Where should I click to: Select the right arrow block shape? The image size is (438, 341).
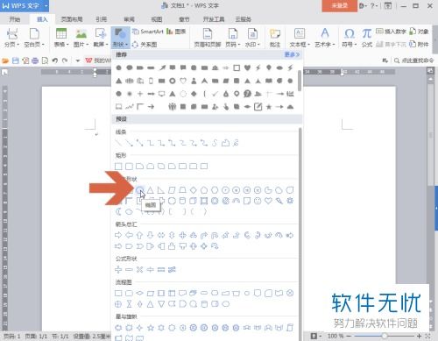pos(118,235)
